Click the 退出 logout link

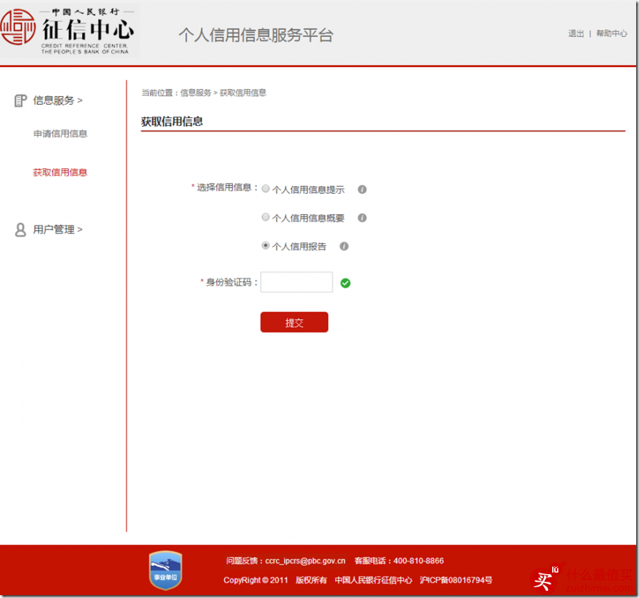pos(576,33)
